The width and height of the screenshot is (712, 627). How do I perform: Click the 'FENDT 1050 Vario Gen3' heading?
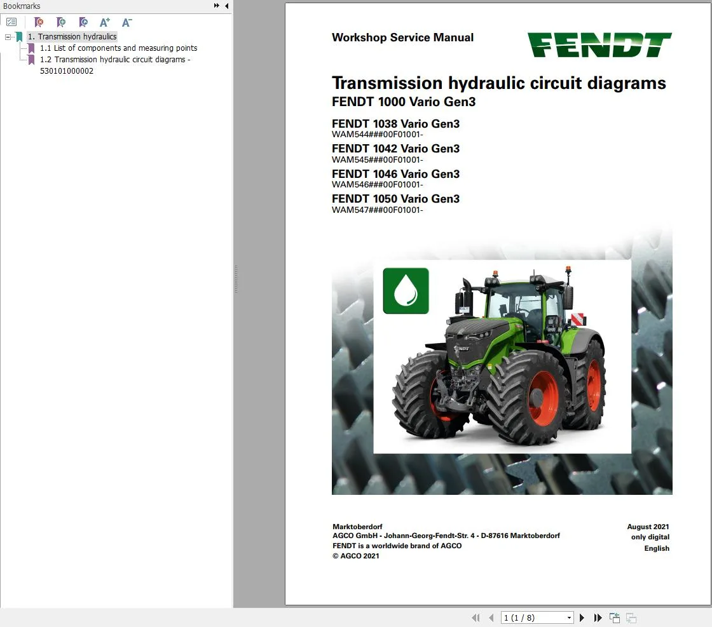[x=395, y=199]
